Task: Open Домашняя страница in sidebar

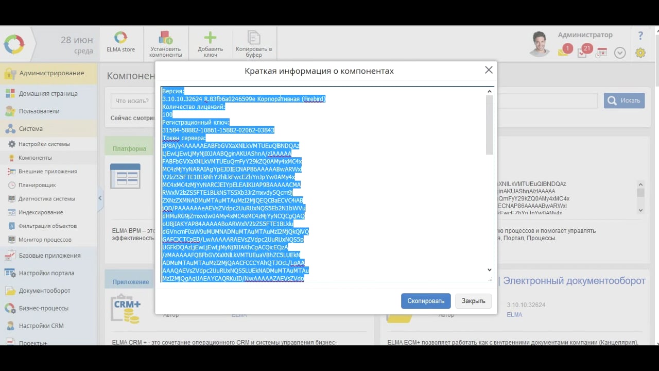Action: point(48,94)
